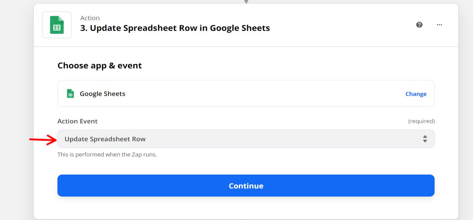
Task: Click the upward triangle in Action Event selector
Action: [425, 137]
